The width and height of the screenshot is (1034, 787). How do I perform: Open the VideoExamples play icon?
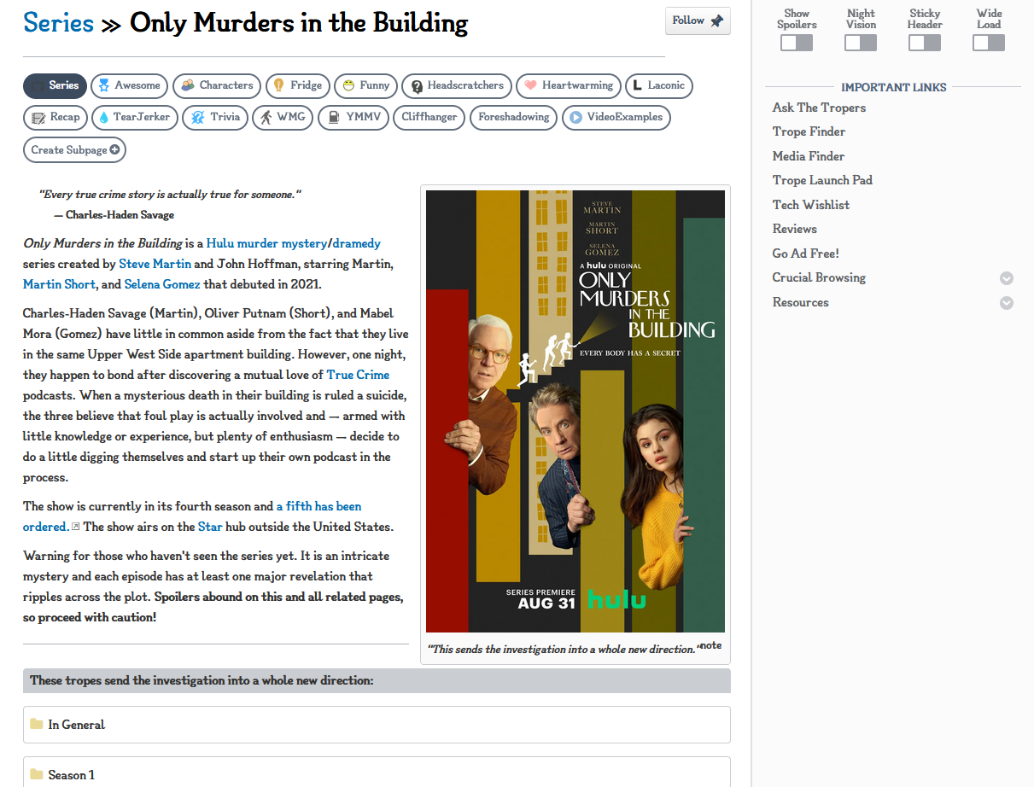(x=576, y=118)
